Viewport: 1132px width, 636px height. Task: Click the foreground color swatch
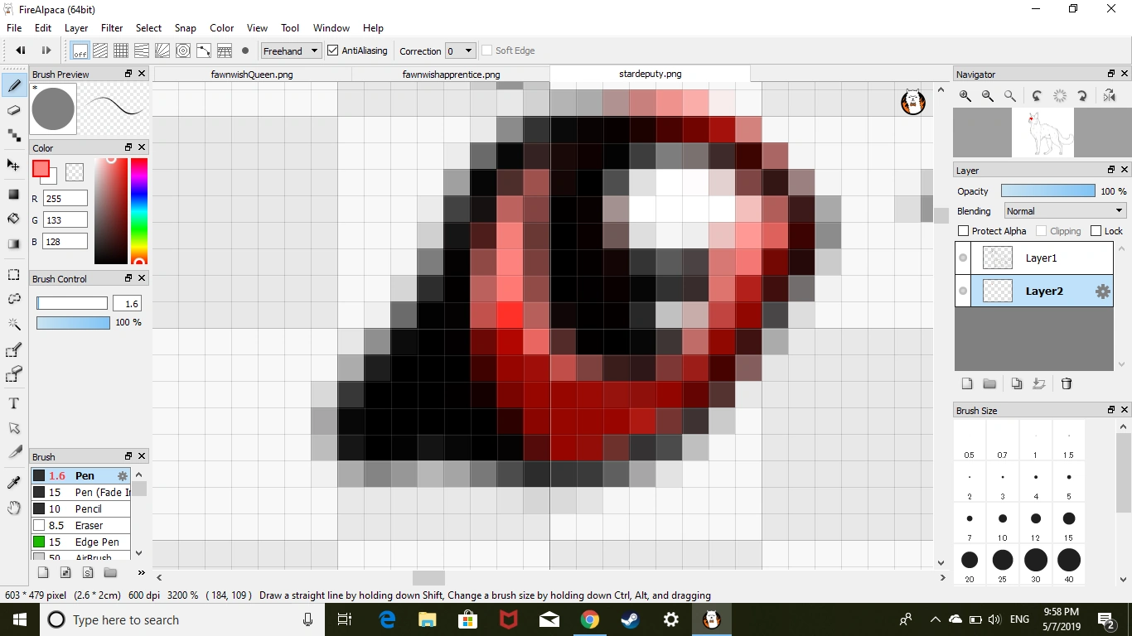coord(41,169)
